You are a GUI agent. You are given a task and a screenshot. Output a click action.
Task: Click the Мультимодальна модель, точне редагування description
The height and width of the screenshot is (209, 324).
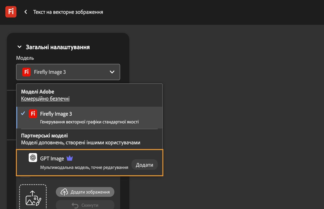click(x=84, y=167)
